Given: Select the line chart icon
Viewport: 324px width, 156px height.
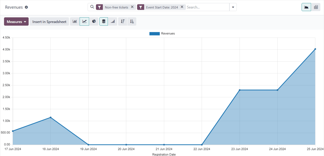Looking at the screenshot, I should click(84, 22).
